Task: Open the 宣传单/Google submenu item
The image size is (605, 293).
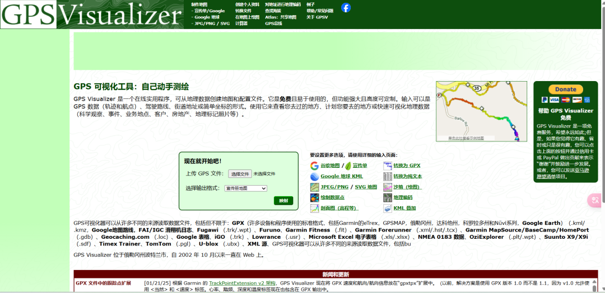Action: (x=208, y=11)
